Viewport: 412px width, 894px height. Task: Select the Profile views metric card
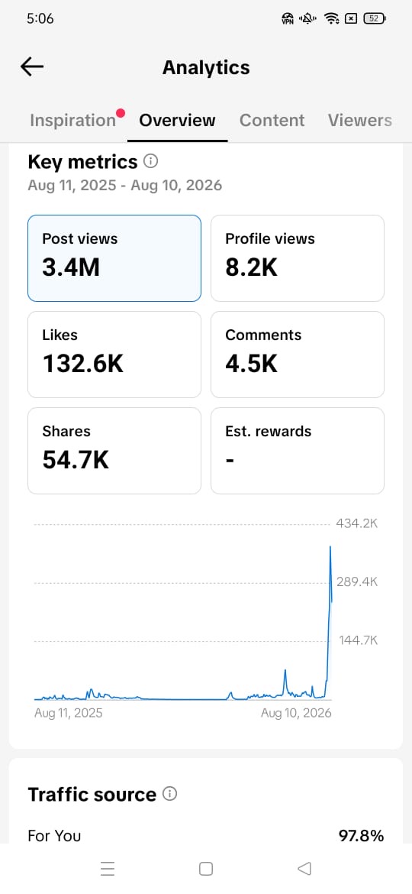(x=298, y=258)
